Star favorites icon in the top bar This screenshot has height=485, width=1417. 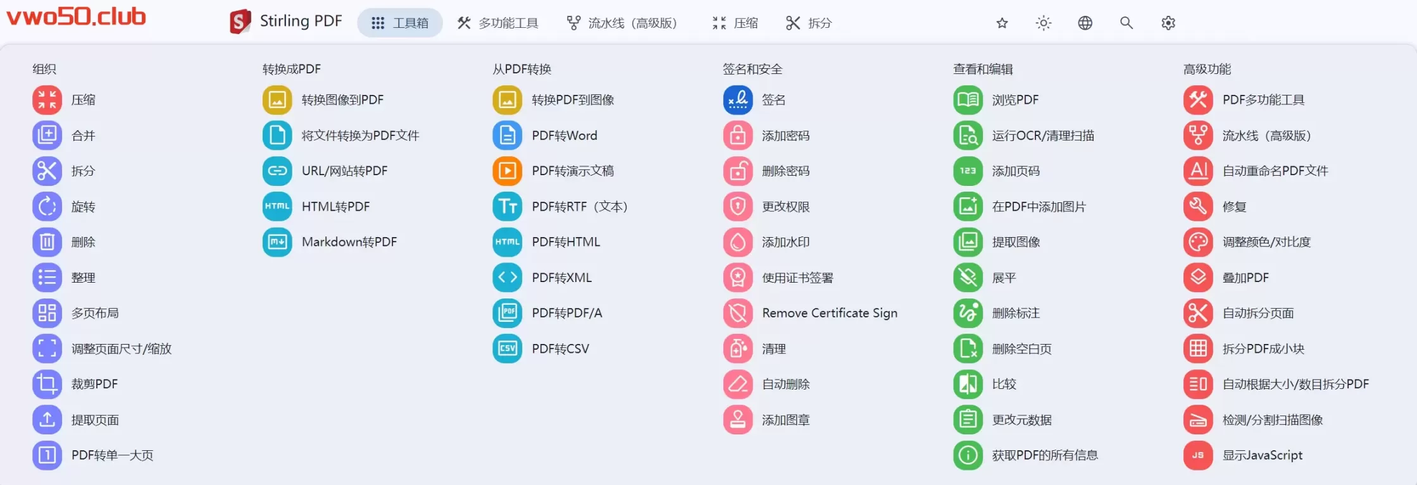(1002, 23)
